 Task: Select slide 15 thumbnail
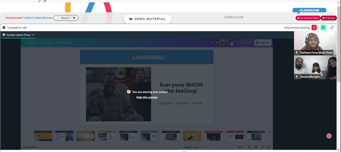[192, 136]
